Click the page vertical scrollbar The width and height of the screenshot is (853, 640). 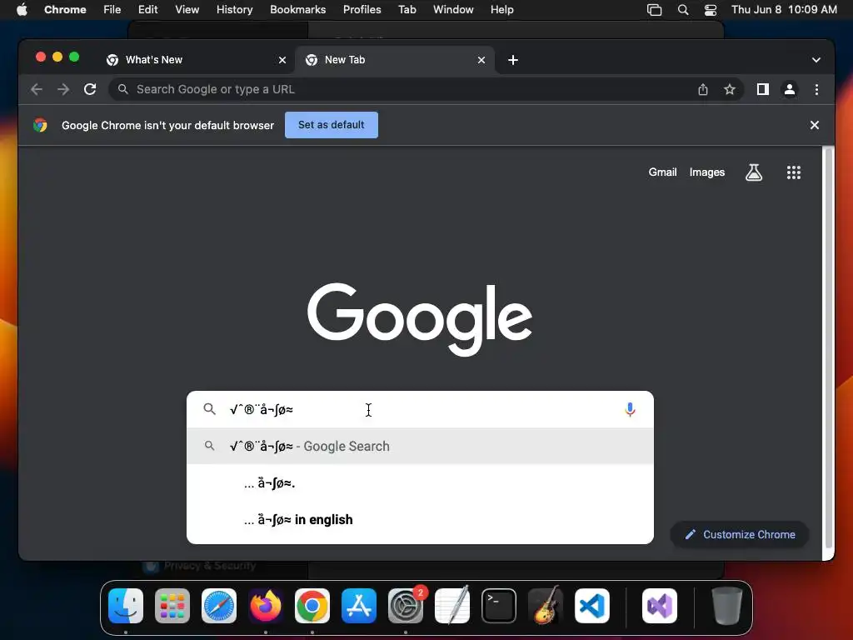click(829, 348)
